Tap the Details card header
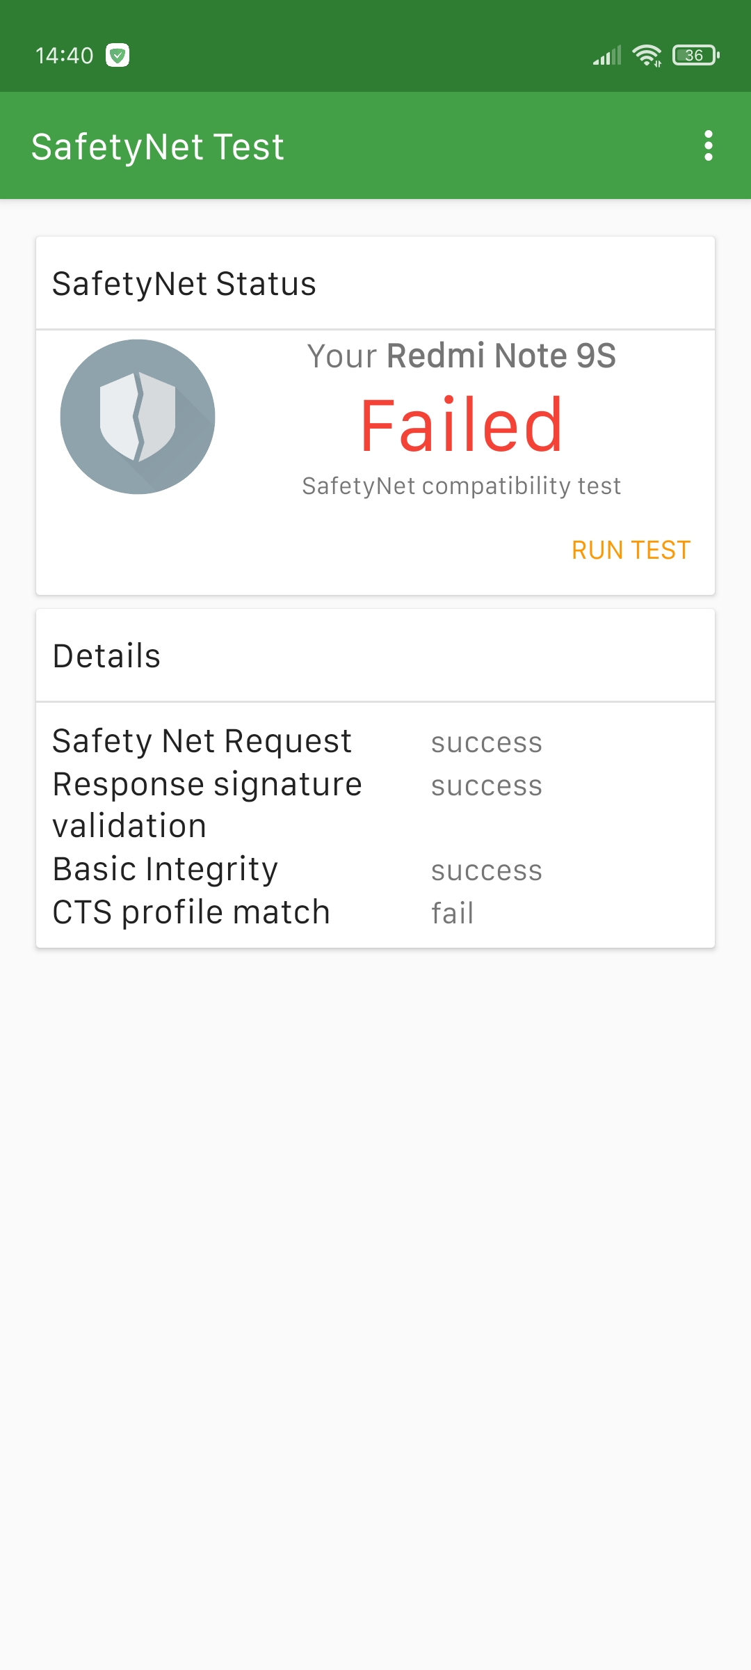The width and height of the screenshot is (751, 1670). (x=375, y=655)
